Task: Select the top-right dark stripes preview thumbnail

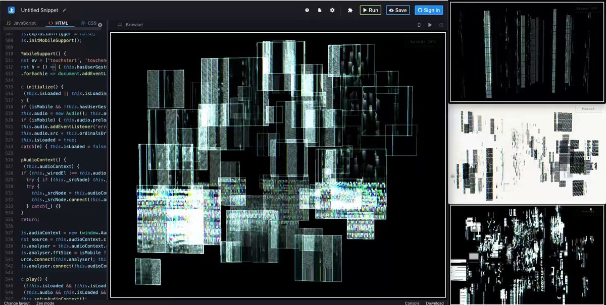Action: click(x=528, y=52)
